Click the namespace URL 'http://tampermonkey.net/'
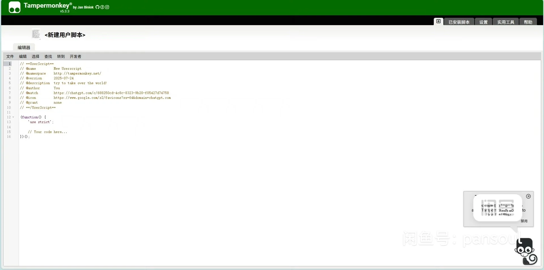 click(77, 73)
